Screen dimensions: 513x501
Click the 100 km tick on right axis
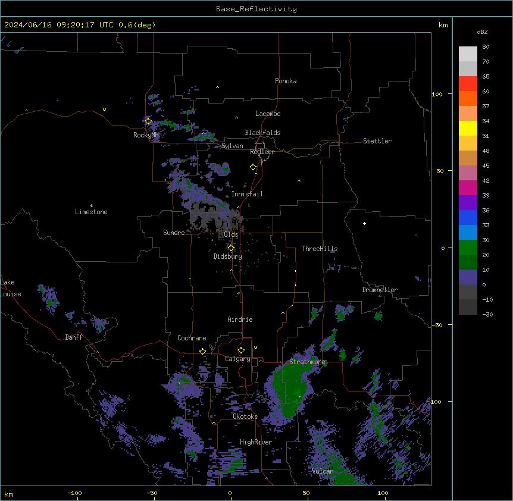click(437, 94)
